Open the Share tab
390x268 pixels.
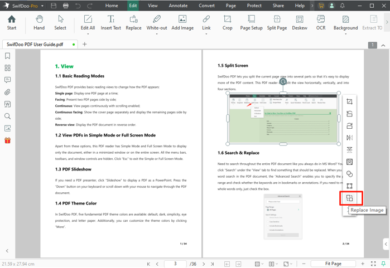[x=278, y=6]
